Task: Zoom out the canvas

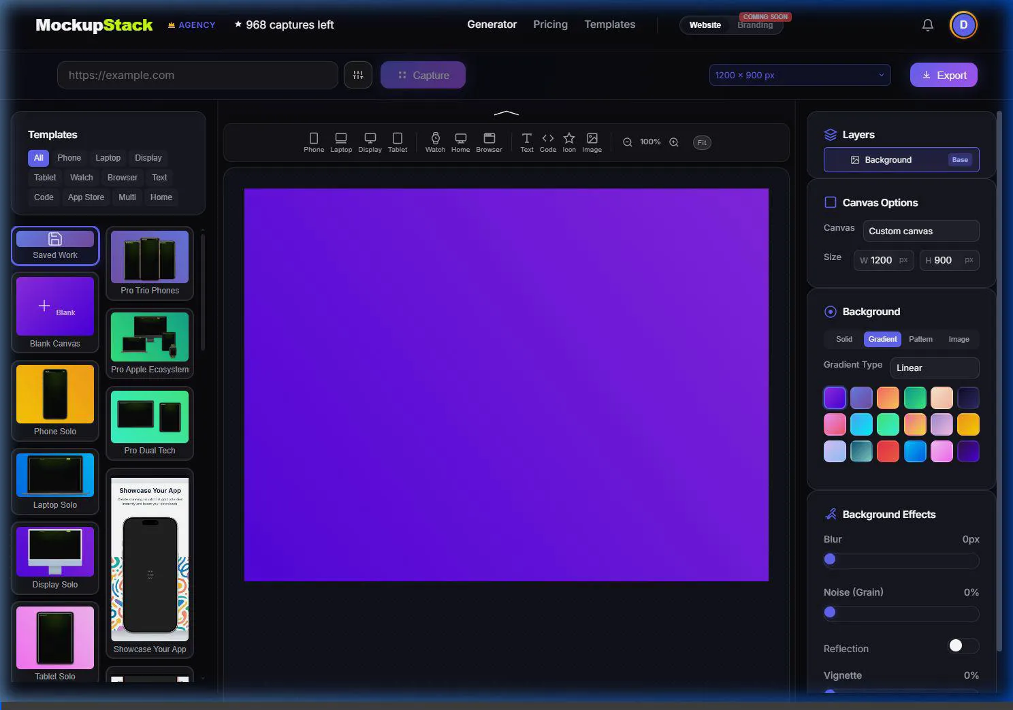Action: click(628, 142)
